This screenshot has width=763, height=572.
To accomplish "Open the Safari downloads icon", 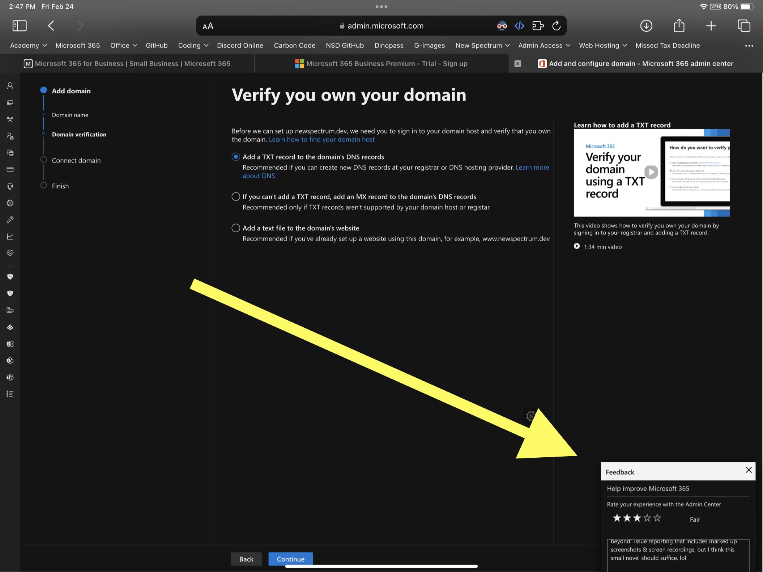I will tap(646, 26).
